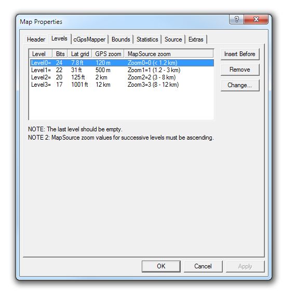Cancel the Map Properties dialog
Screen dimensions: 296x299
pos(203,266)
